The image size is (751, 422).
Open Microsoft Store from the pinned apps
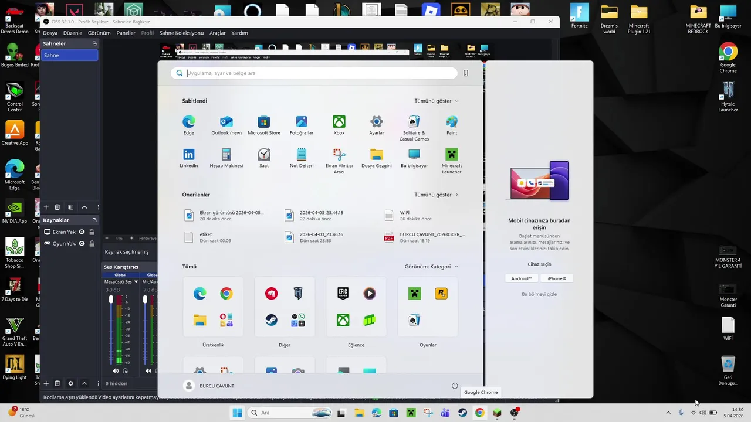point(264,125)
